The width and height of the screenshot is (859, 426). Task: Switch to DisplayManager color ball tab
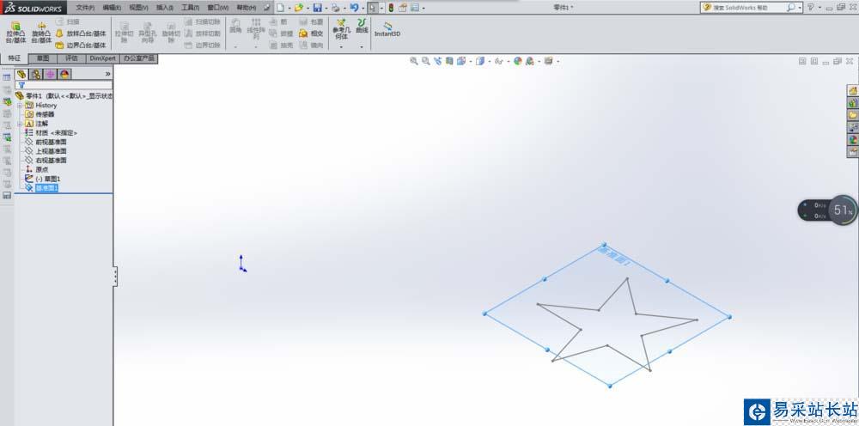pos(64,74)
